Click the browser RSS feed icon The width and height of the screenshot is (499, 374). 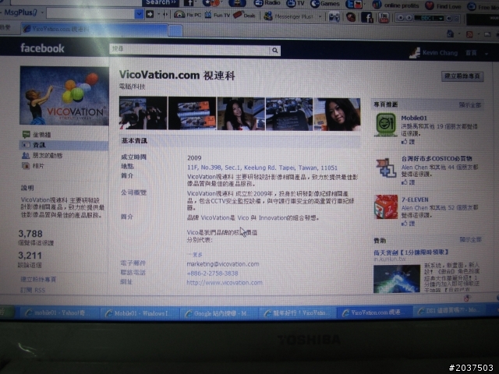(x=469, y=34)
